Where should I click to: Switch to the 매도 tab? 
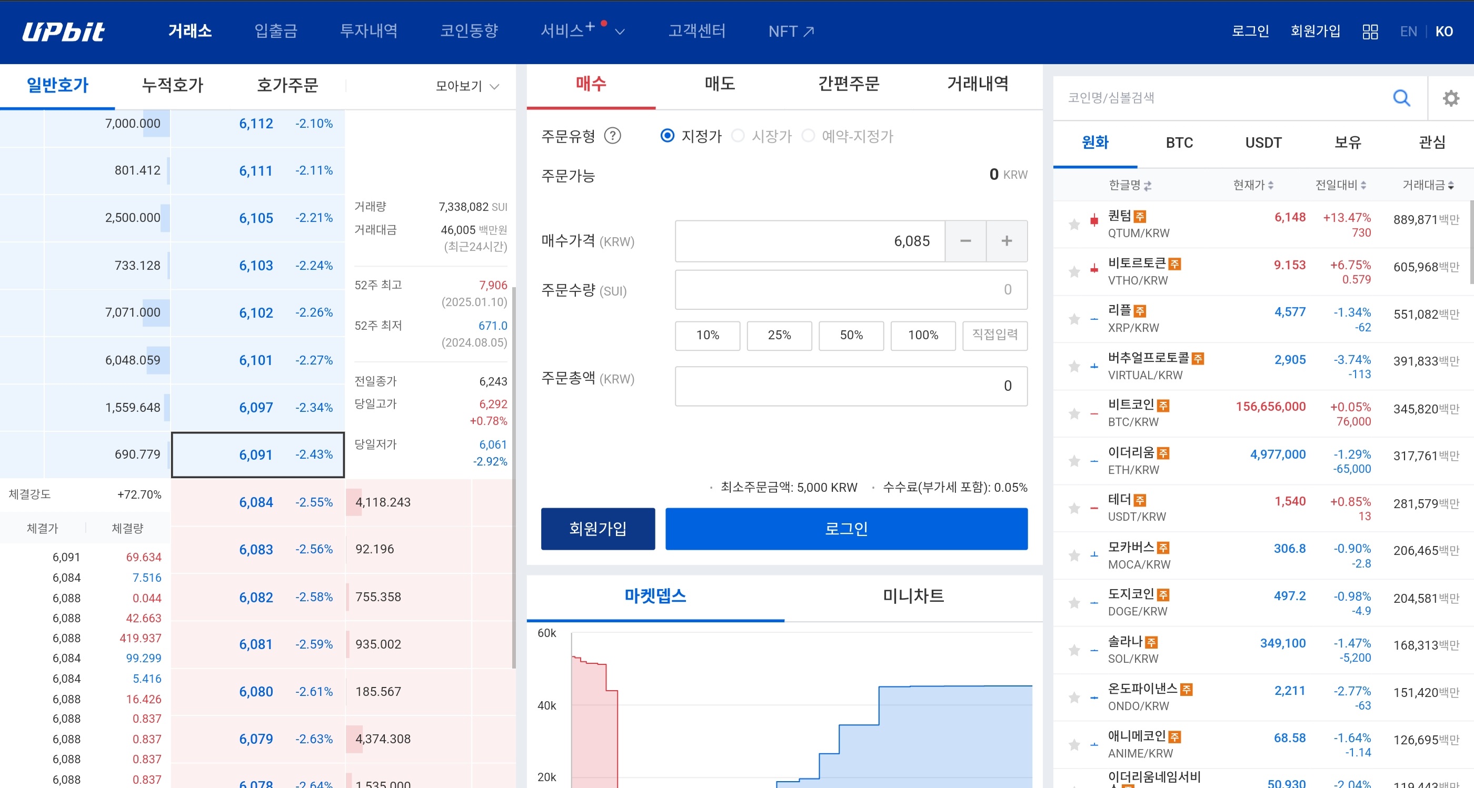pyautogui.click(x=719, y=84)
